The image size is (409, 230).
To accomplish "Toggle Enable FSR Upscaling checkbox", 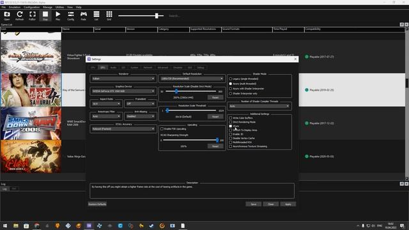I will (x=162, y=129).
